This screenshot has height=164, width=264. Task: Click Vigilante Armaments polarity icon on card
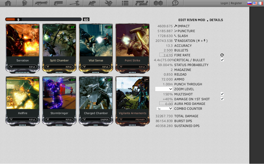pos(147,80)
